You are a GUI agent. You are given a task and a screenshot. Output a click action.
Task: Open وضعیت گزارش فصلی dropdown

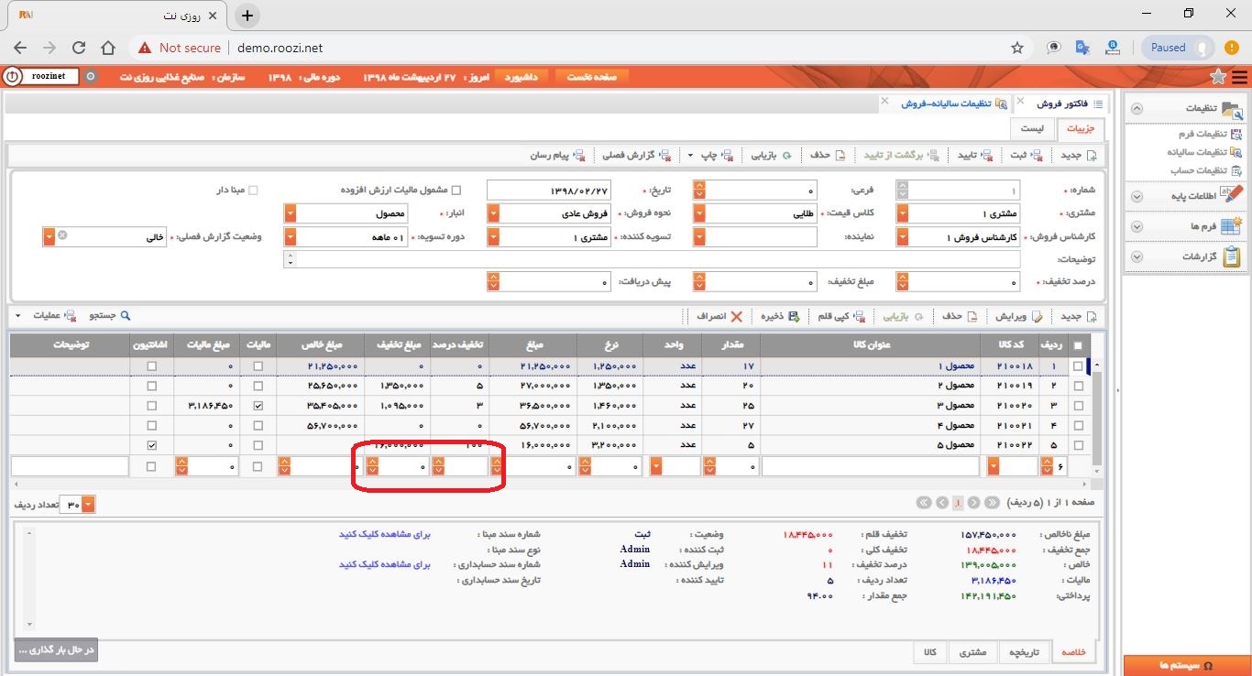click(x=49, y=236)
